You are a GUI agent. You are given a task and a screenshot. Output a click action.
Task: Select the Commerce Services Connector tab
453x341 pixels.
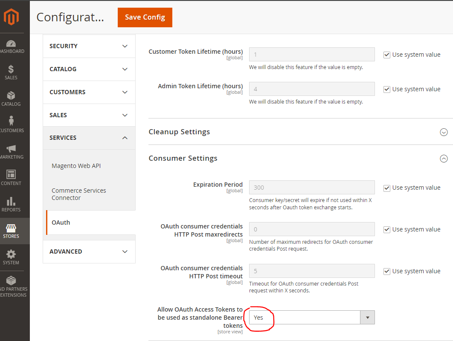[79, 194]
